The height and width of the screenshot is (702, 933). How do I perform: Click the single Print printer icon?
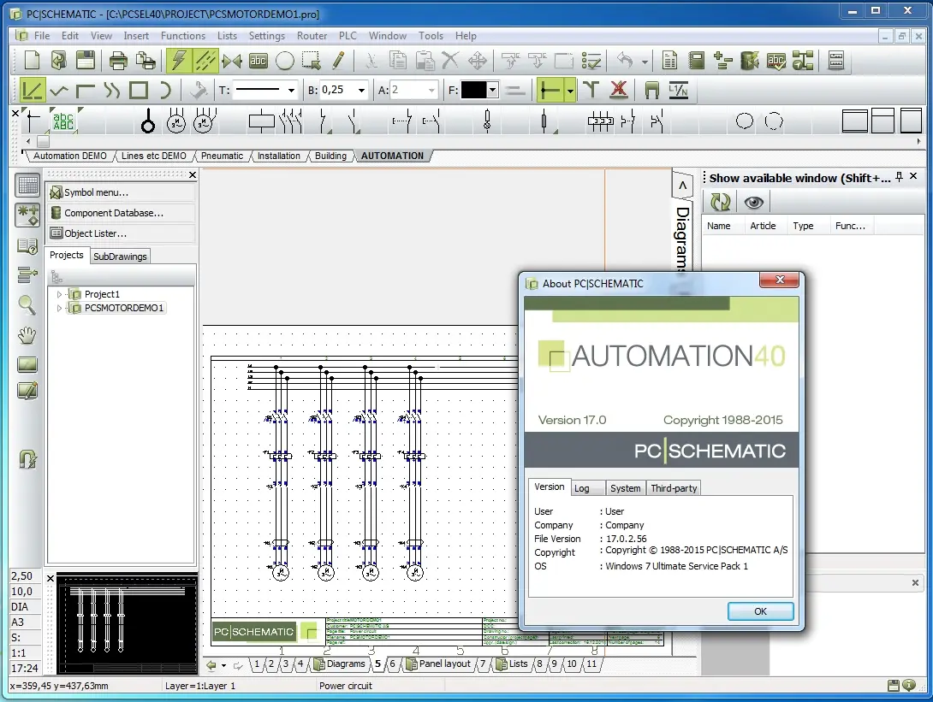coord(118,61)
